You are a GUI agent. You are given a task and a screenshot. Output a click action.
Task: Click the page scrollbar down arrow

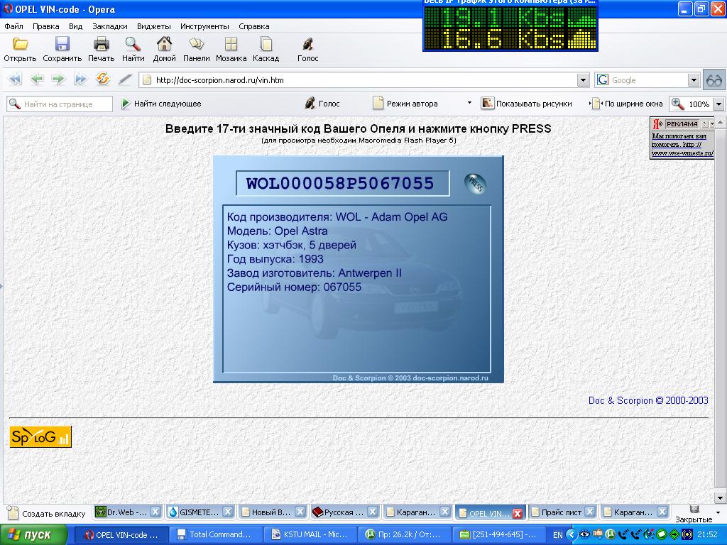(x=720, y=498)
